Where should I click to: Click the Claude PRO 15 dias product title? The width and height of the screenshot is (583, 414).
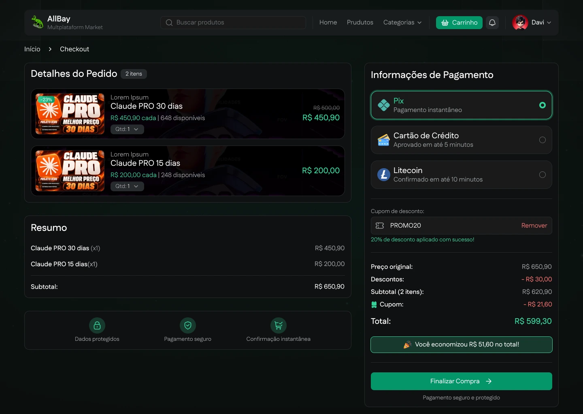pos(145,163)
